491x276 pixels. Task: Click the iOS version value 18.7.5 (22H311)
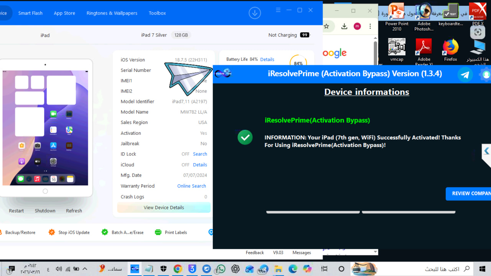point(191,60)
